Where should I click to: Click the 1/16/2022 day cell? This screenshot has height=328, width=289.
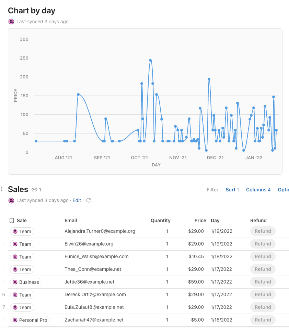coord(221,320)
